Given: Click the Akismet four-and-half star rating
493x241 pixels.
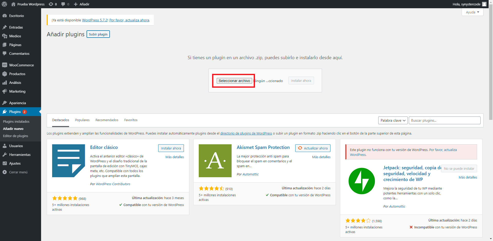Looking at the screenshot, I should 211,189.
